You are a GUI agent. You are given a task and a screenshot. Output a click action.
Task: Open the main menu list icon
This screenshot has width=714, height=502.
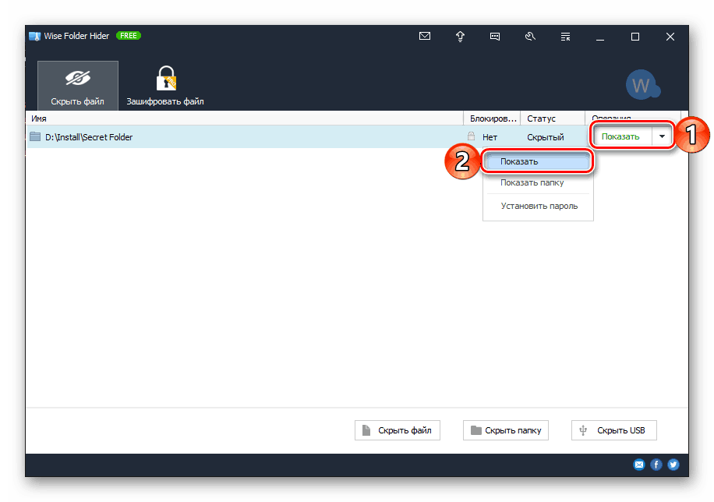[x=565, y=36]
